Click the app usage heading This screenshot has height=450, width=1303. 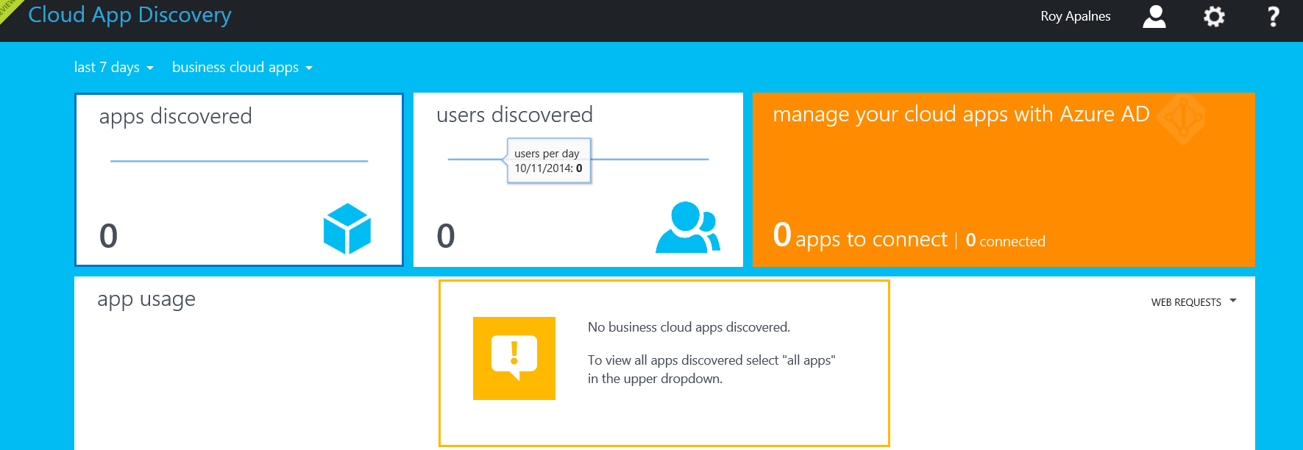click(x=146, y=300)
